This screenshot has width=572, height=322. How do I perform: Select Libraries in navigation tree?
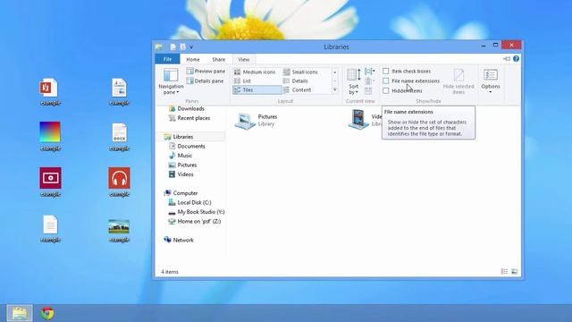(179, 137)
